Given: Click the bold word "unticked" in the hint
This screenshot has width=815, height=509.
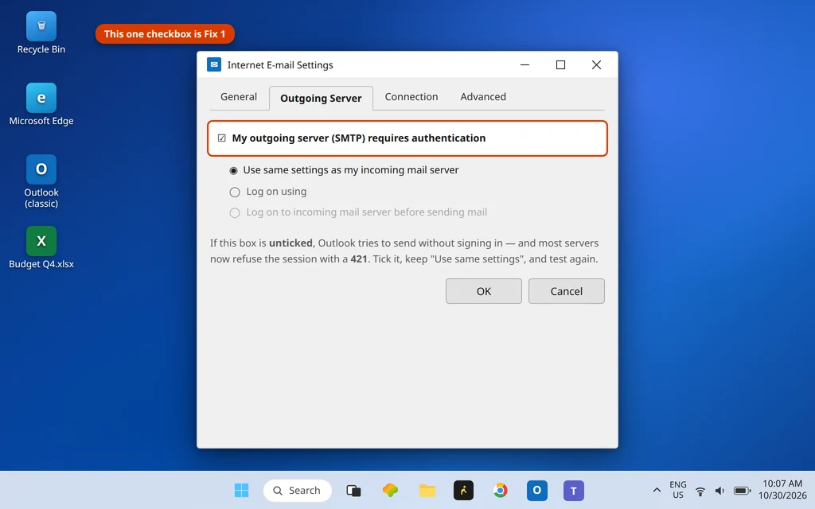Looking at the screenshot, I should 291,243.
